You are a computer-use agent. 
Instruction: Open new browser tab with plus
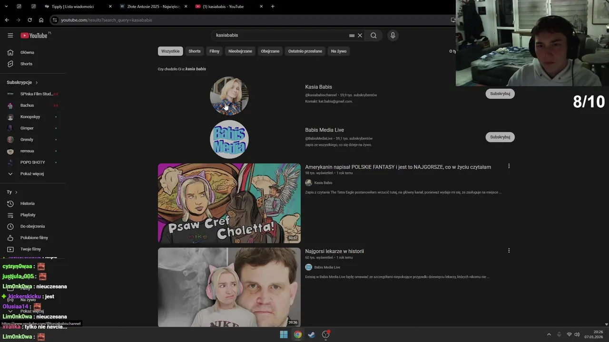(x=273, y=7)
